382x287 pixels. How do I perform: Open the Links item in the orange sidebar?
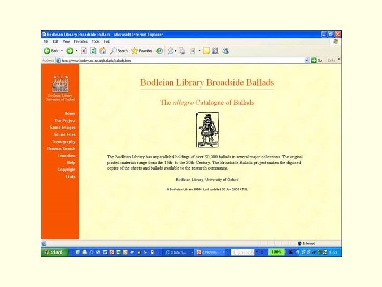coord(71,176)
